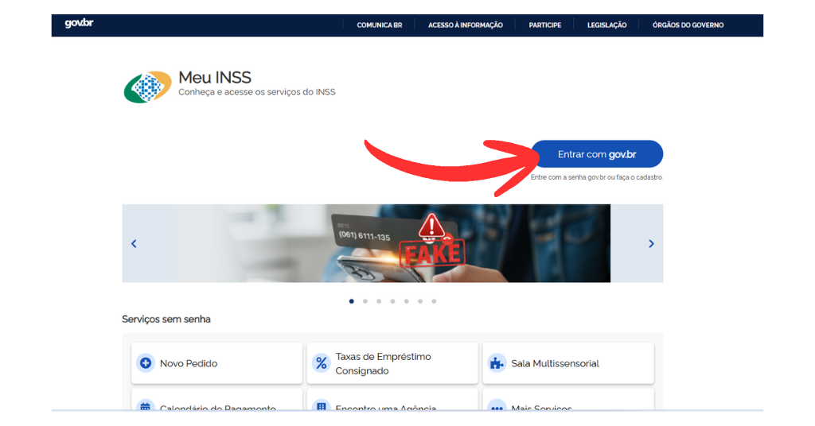Click the Meu INSS logo

[147, 87]
